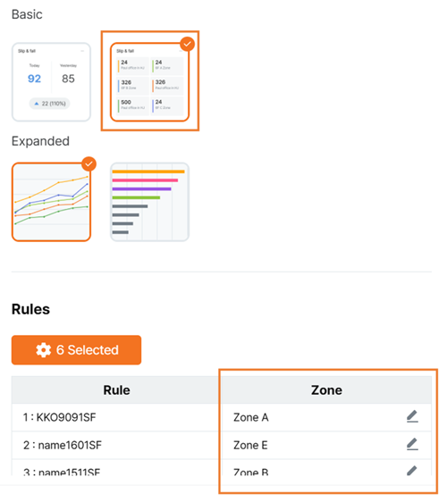The height and width of the screenshot is (502, 447).
Task: Click checkmark badge on line chart thumbnail
Action: coord(89,164)
